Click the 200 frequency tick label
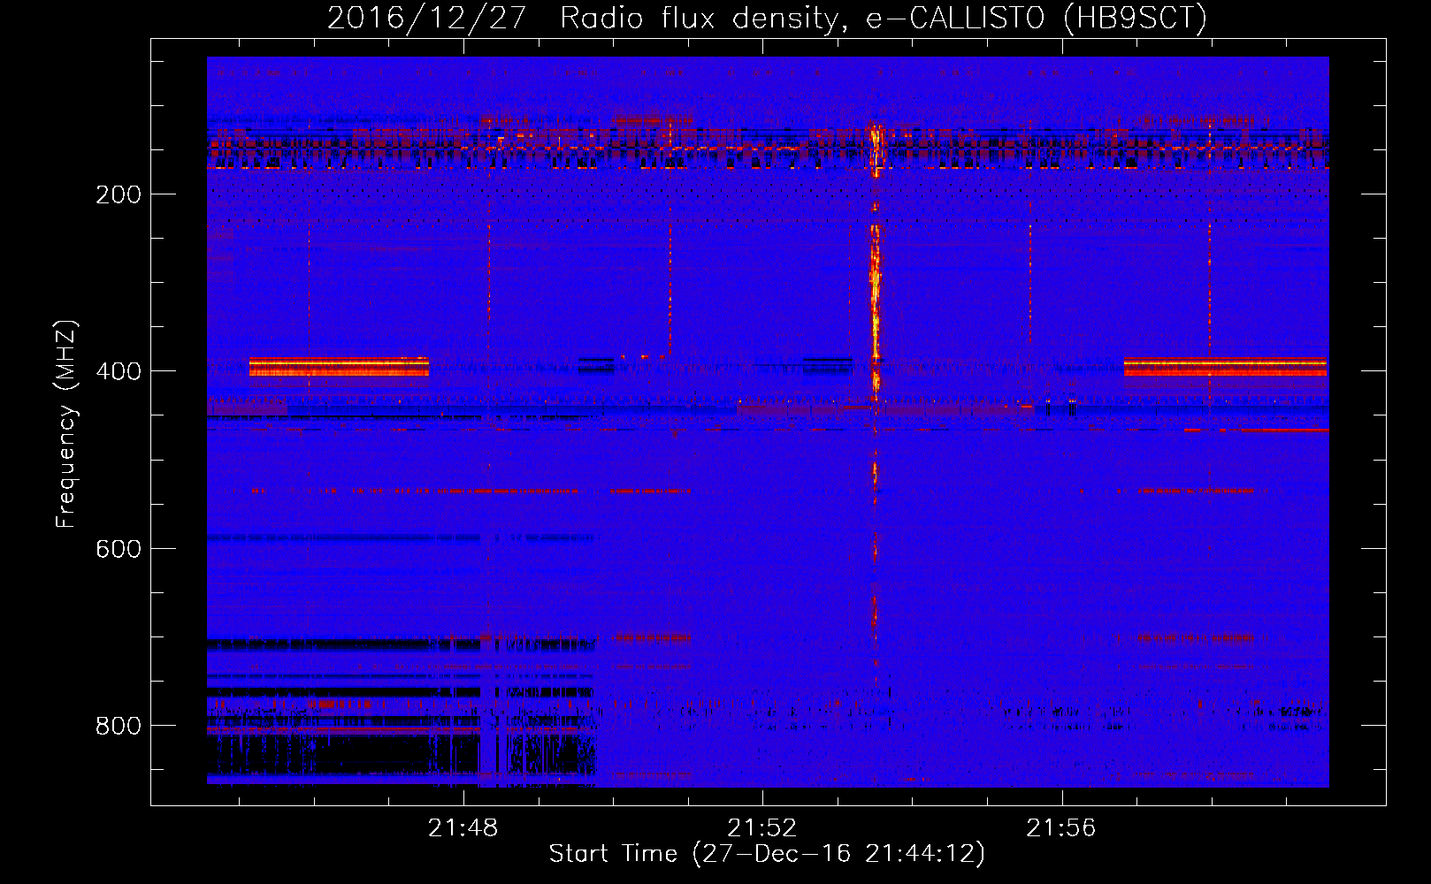The height and width of the screenshot is (884, 1431). coord(119,194)
